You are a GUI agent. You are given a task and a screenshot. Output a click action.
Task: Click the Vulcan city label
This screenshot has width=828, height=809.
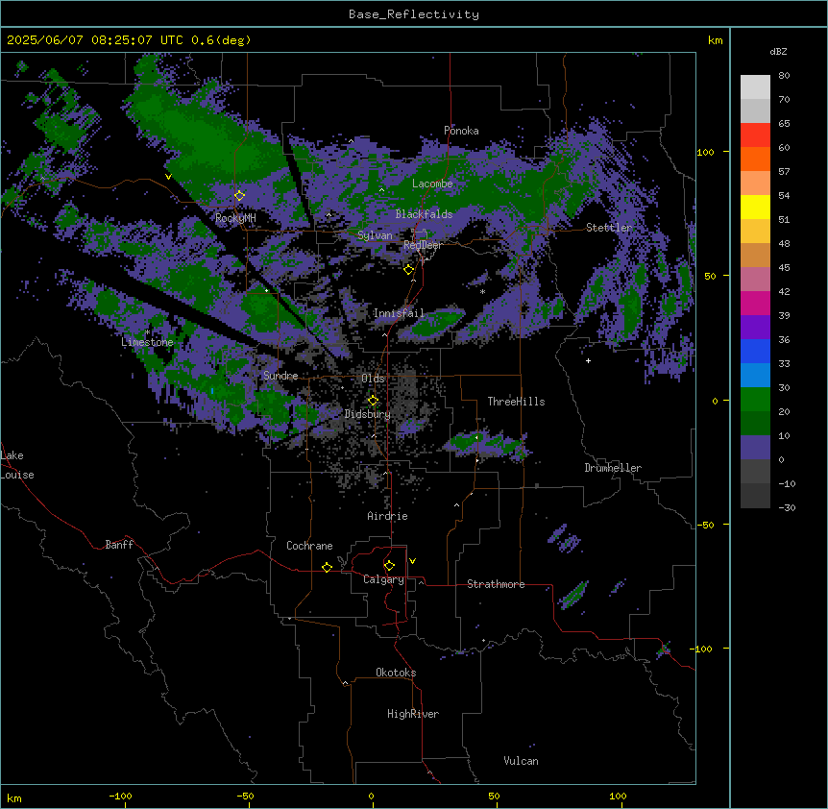click(x=521, y=761)
